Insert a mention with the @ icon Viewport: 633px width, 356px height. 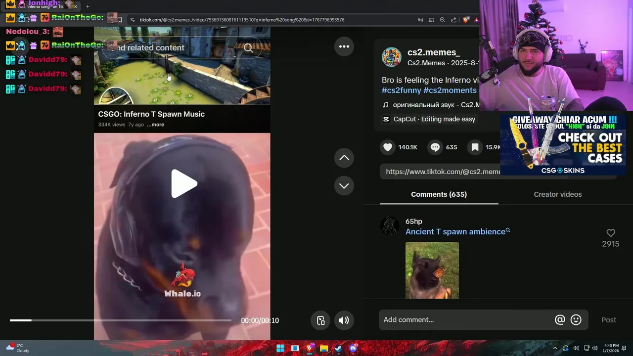point(560,320)
